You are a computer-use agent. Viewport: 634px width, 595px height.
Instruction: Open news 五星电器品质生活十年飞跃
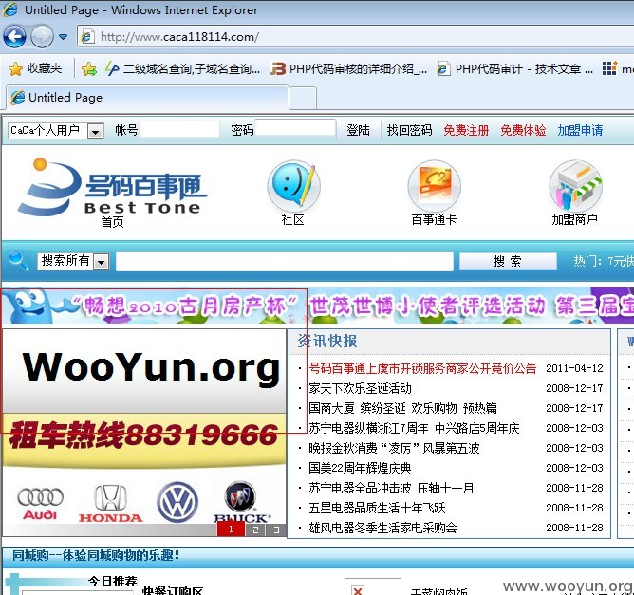377,508
